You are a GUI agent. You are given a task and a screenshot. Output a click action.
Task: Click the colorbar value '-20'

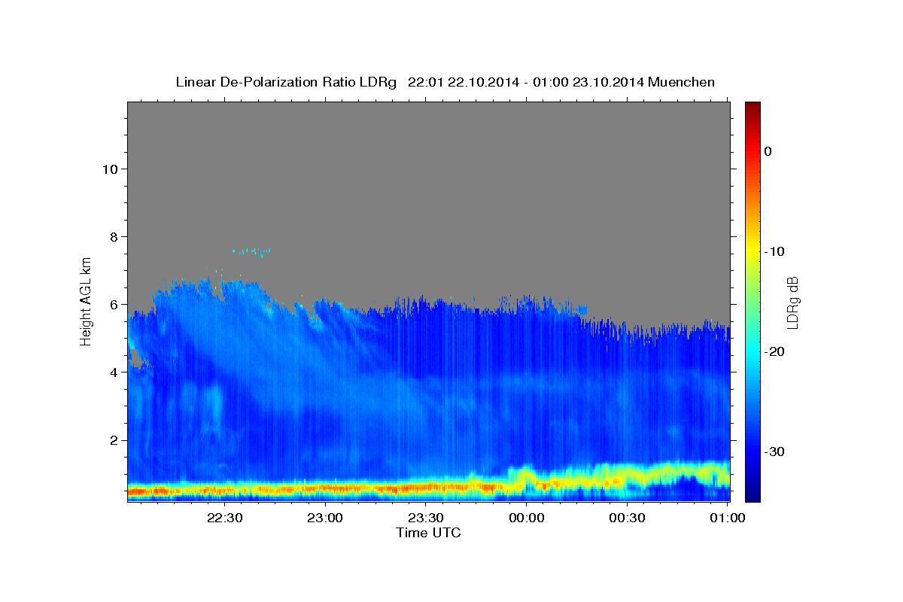[x=775, y=351]
